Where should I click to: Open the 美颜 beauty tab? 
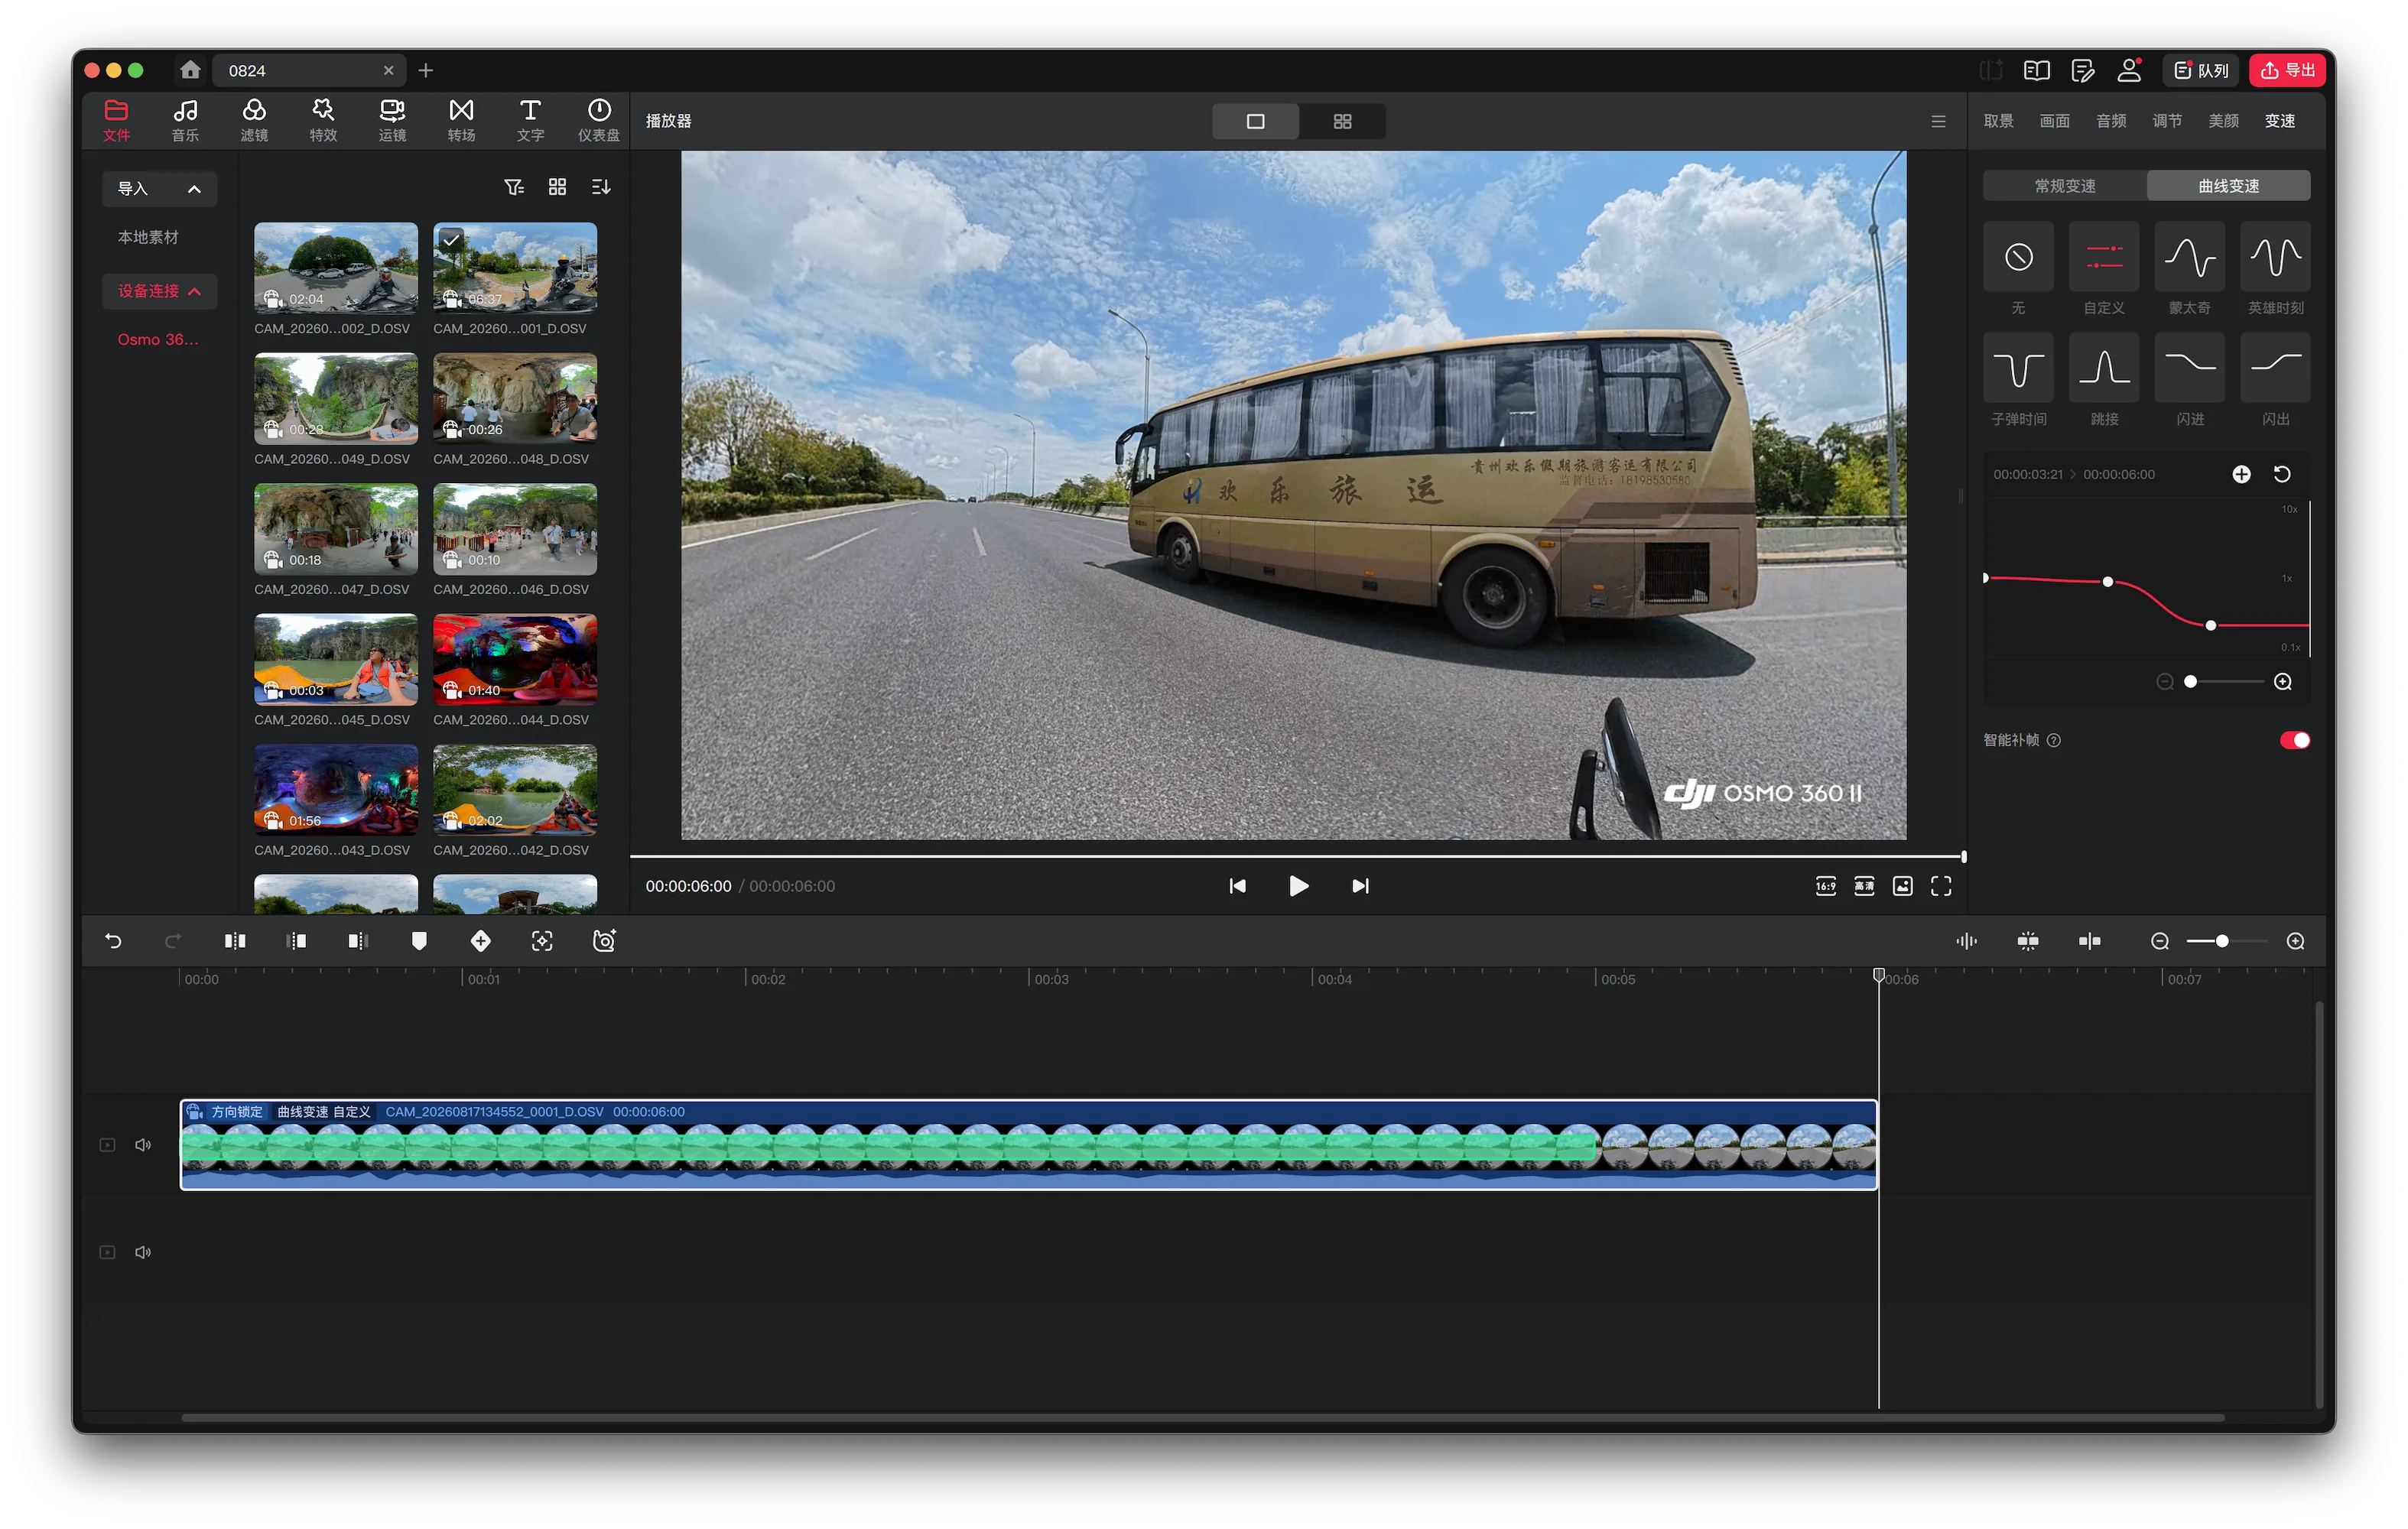pyautogui.click(x=2223, y=121)
